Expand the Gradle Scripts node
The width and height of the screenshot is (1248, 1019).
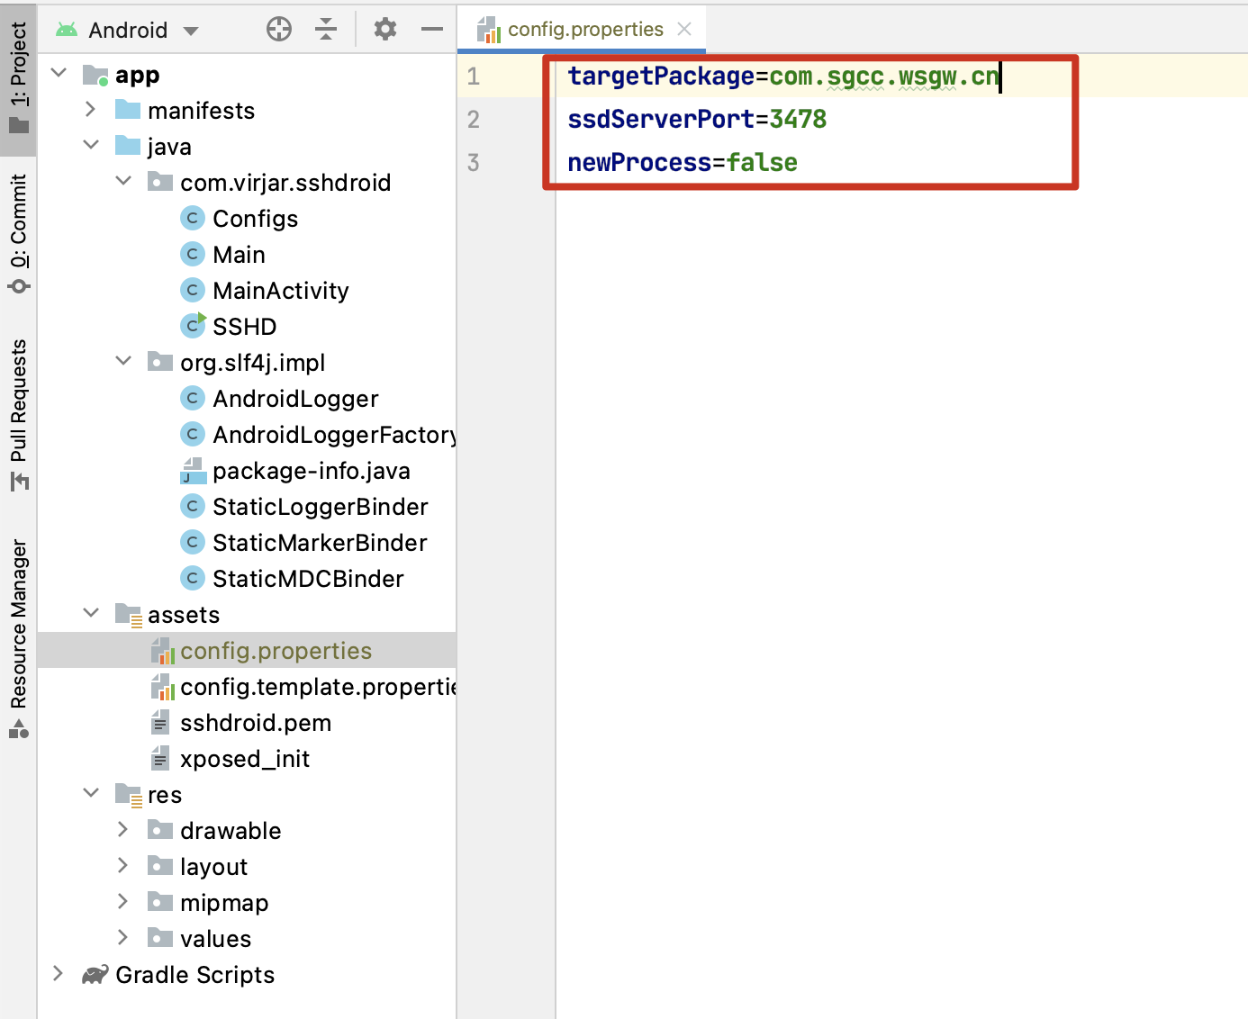tap(59, 974)
